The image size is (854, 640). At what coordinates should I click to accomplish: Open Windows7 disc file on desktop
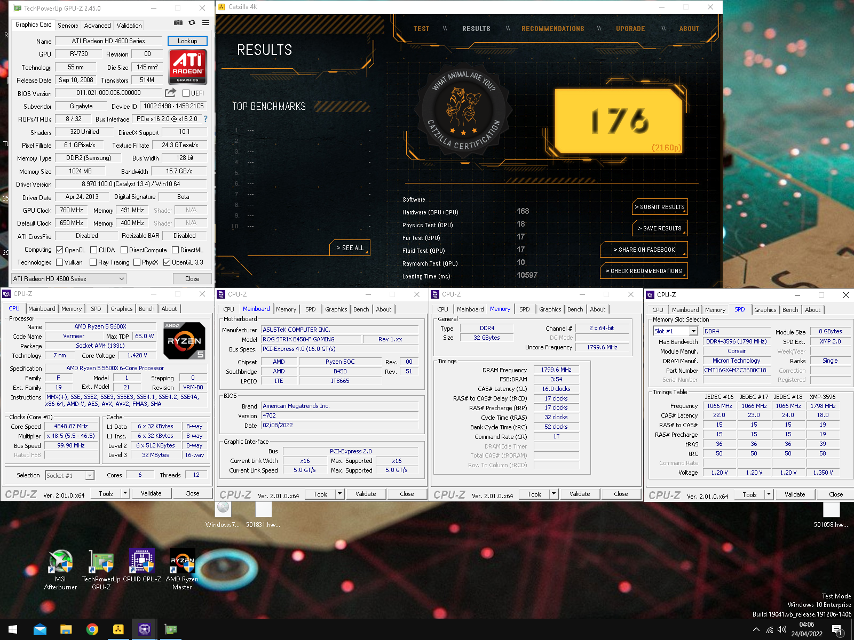(x=223, y=515)
